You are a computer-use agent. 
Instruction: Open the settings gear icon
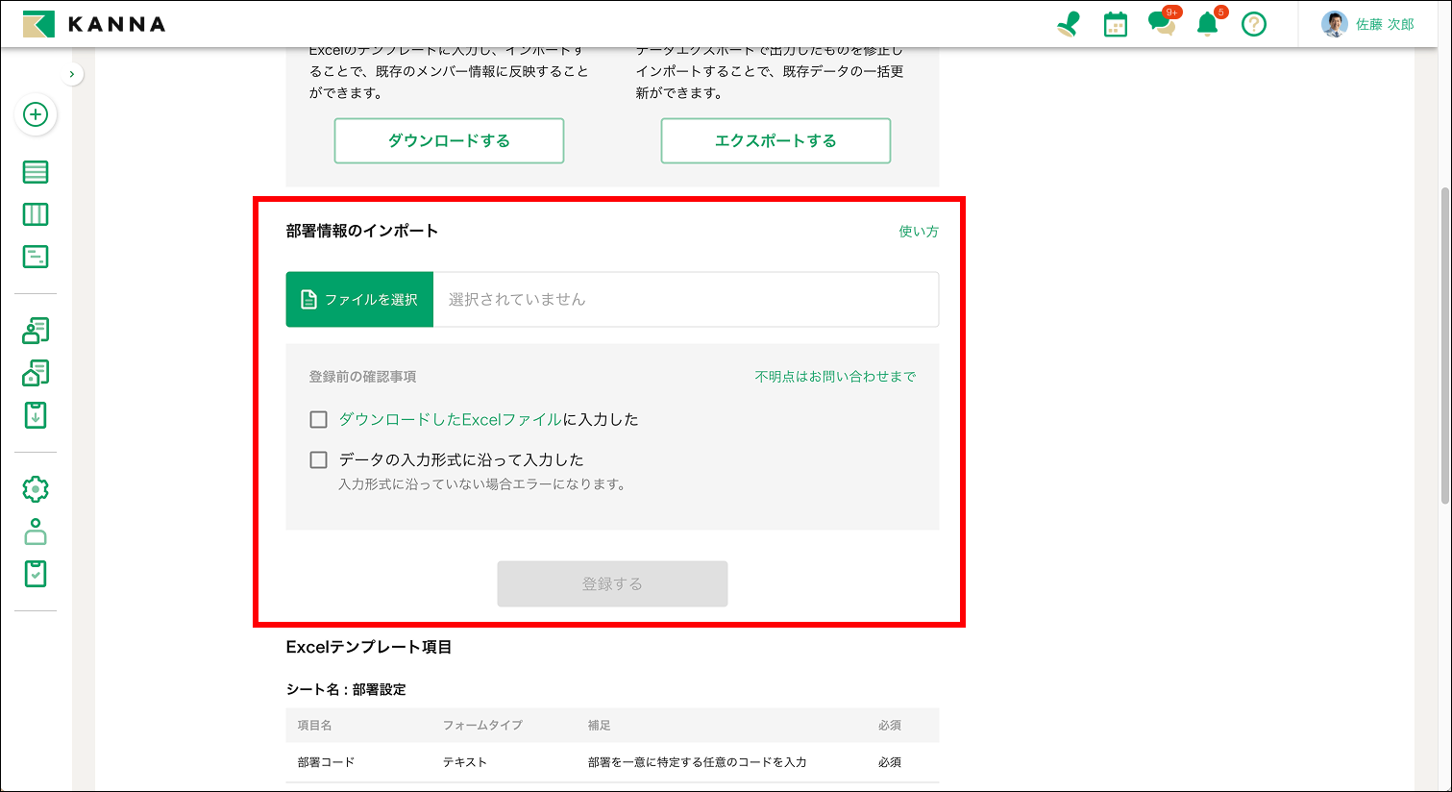pyautogui.click(x=36, y=488)
